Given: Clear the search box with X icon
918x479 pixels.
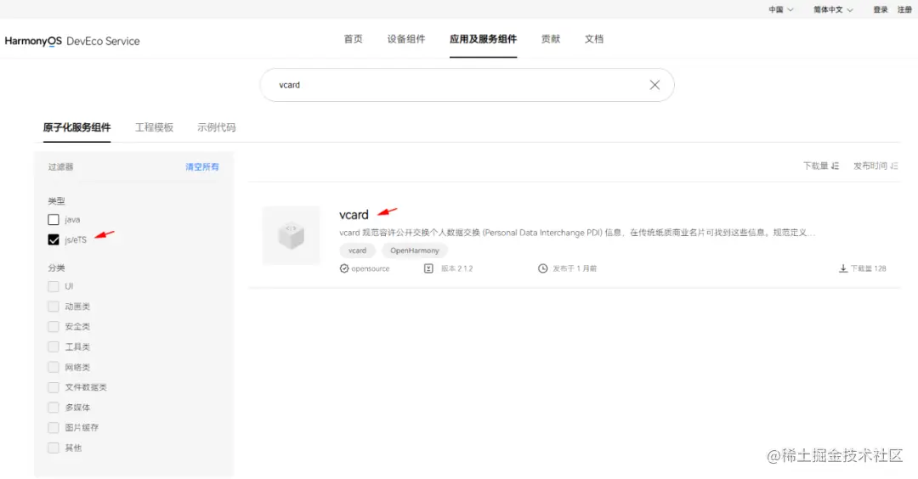Looking at the screenshot, I should 654,85.
